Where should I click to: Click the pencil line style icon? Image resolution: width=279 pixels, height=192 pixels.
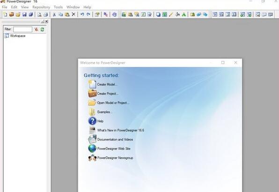171,15
